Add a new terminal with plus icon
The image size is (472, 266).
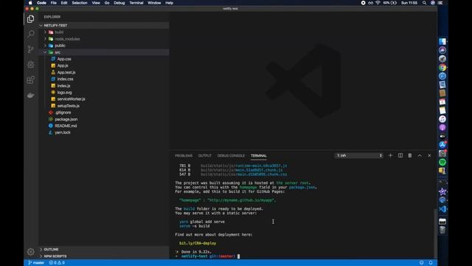390,156
